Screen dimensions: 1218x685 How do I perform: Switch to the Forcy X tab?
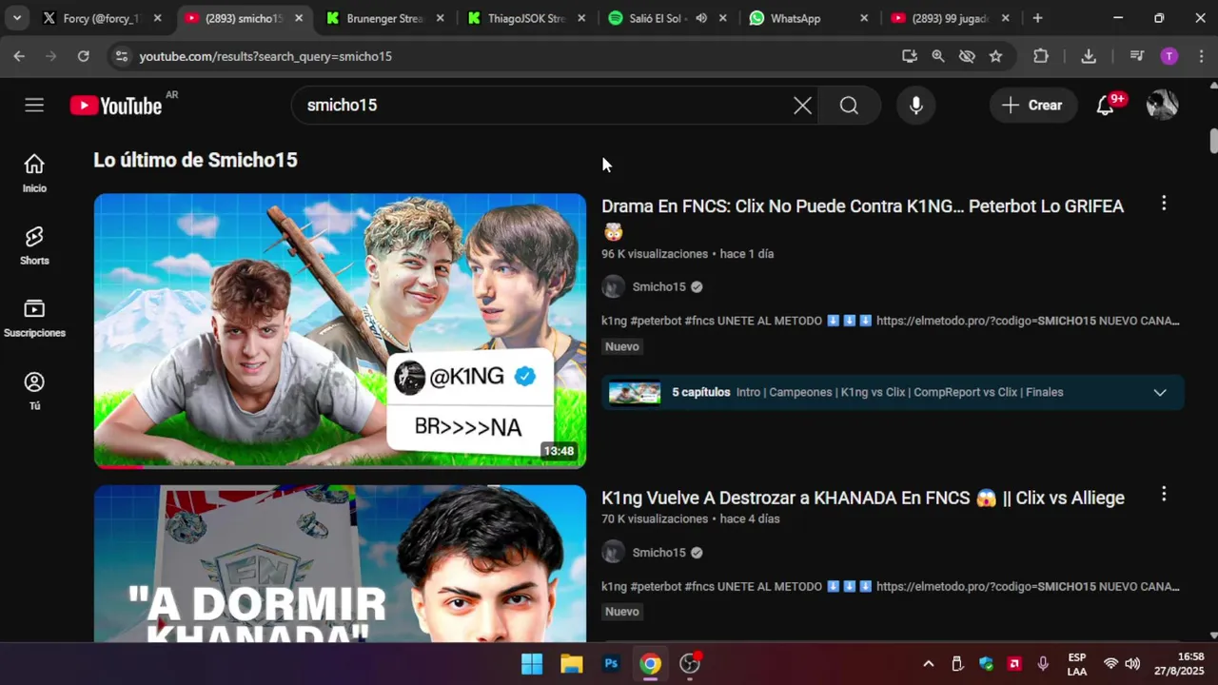[101, 18]
